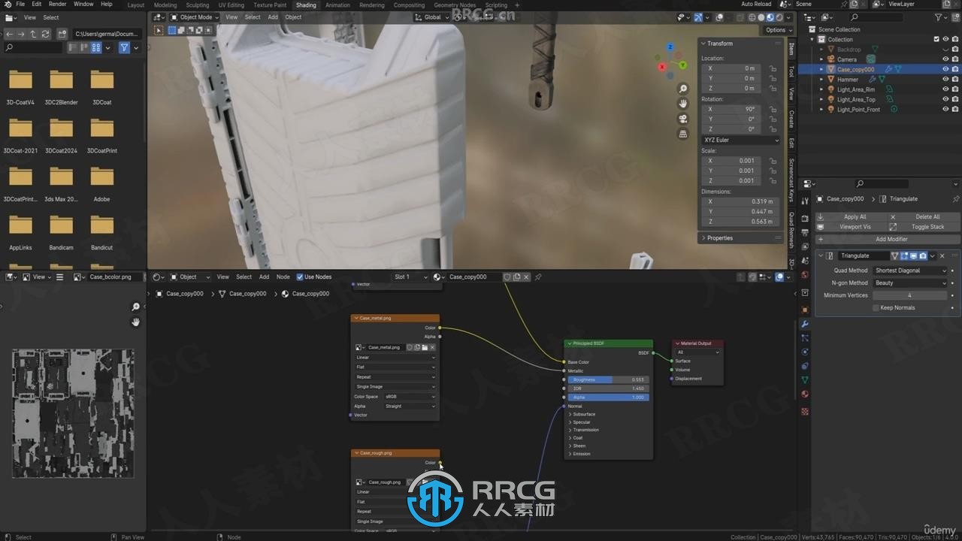Adjust the Roughness slider on Principled BSDF
Viewport: 962px width, 541px height.
click(609, 379)
